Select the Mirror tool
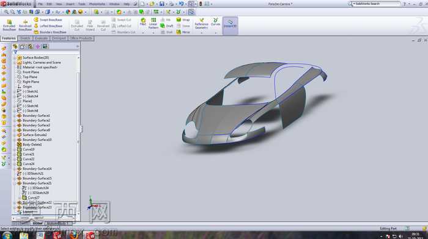This screenshot has height=239, width=428. click(x=183, y=32)
